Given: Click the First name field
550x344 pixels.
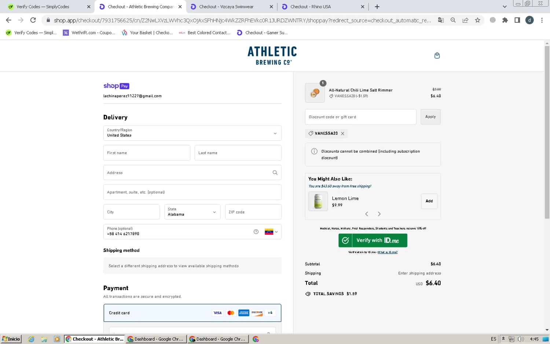Looking at the screenshot, I should 147,153.
